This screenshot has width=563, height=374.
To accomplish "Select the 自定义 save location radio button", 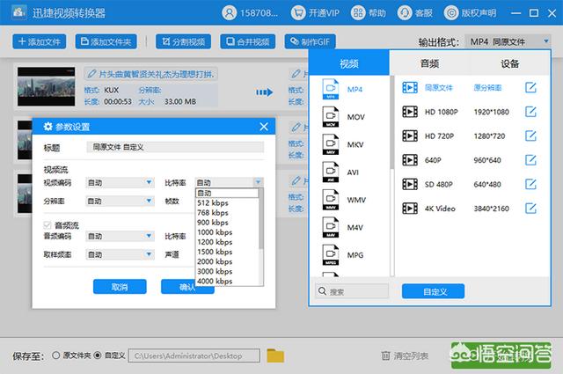I will (98, 356).
